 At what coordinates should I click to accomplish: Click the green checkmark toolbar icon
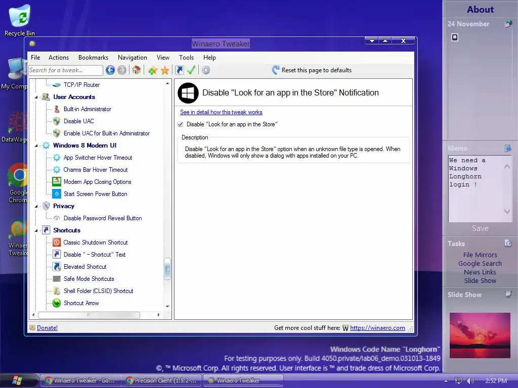[x=191, y=70]
